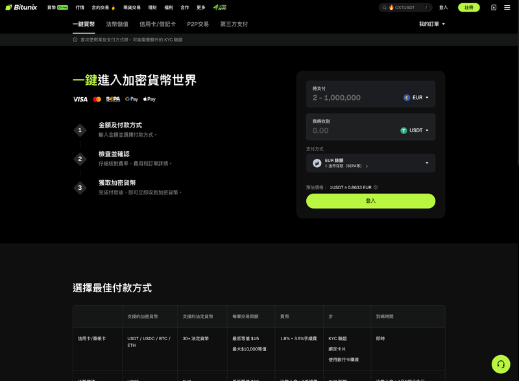519x381 pixels.
Task: Click step 2 diamond marker
Action: pos(80,159)
